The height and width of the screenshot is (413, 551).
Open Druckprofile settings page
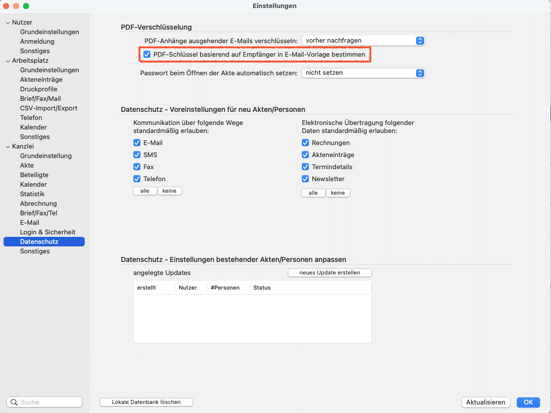point(39,89)
